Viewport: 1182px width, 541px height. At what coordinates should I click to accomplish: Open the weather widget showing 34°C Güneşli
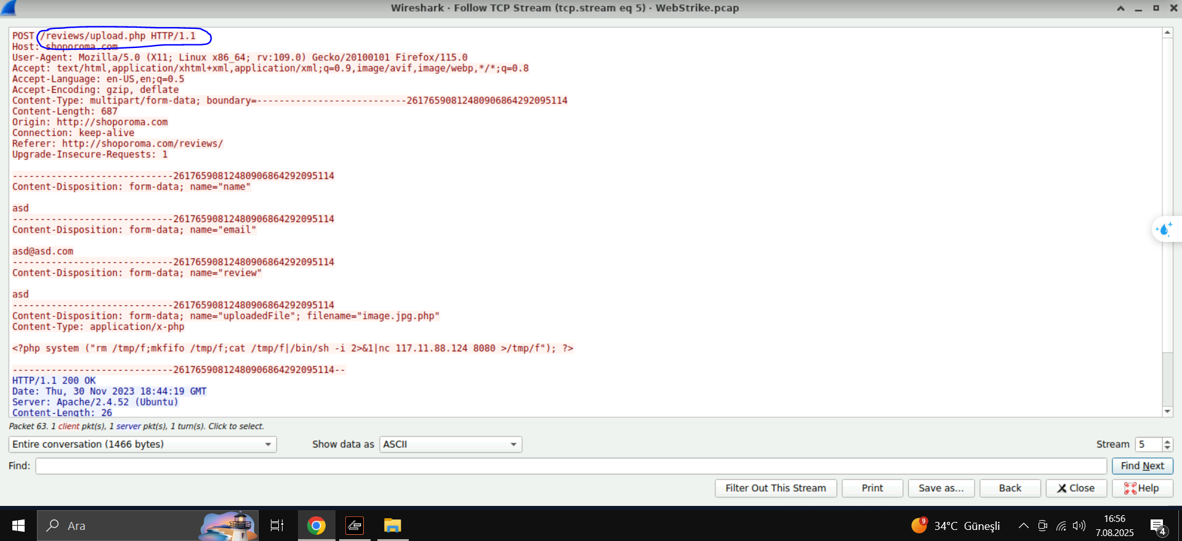click(955, 526)
